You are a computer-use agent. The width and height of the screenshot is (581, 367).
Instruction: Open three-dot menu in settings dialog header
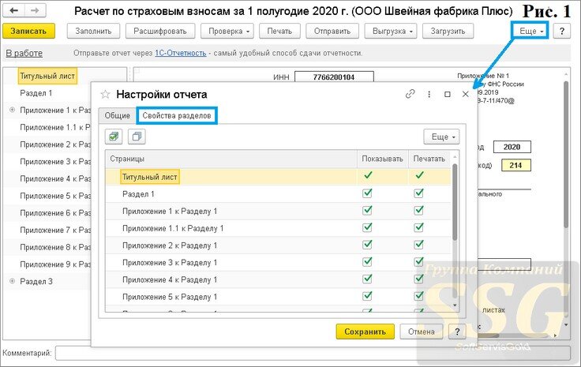pos(429,95)
